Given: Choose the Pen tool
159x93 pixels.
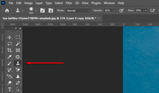Looking at the screenshot, I should (18, 83).
